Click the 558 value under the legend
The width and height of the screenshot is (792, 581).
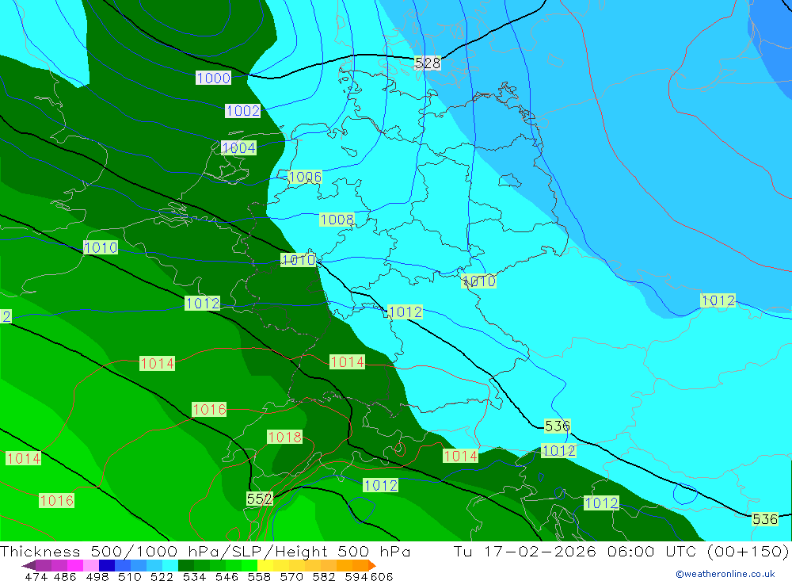point(259,576)
